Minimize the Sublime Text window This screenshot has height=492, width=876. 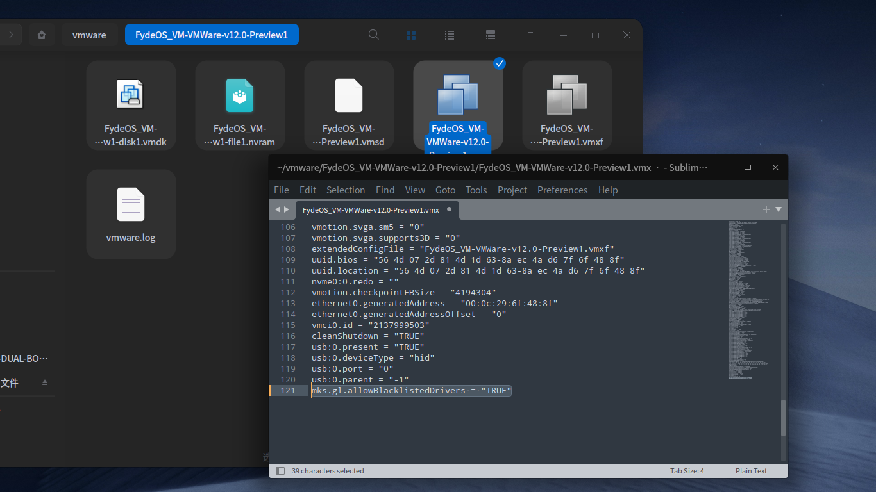click(x=721, y=167)
